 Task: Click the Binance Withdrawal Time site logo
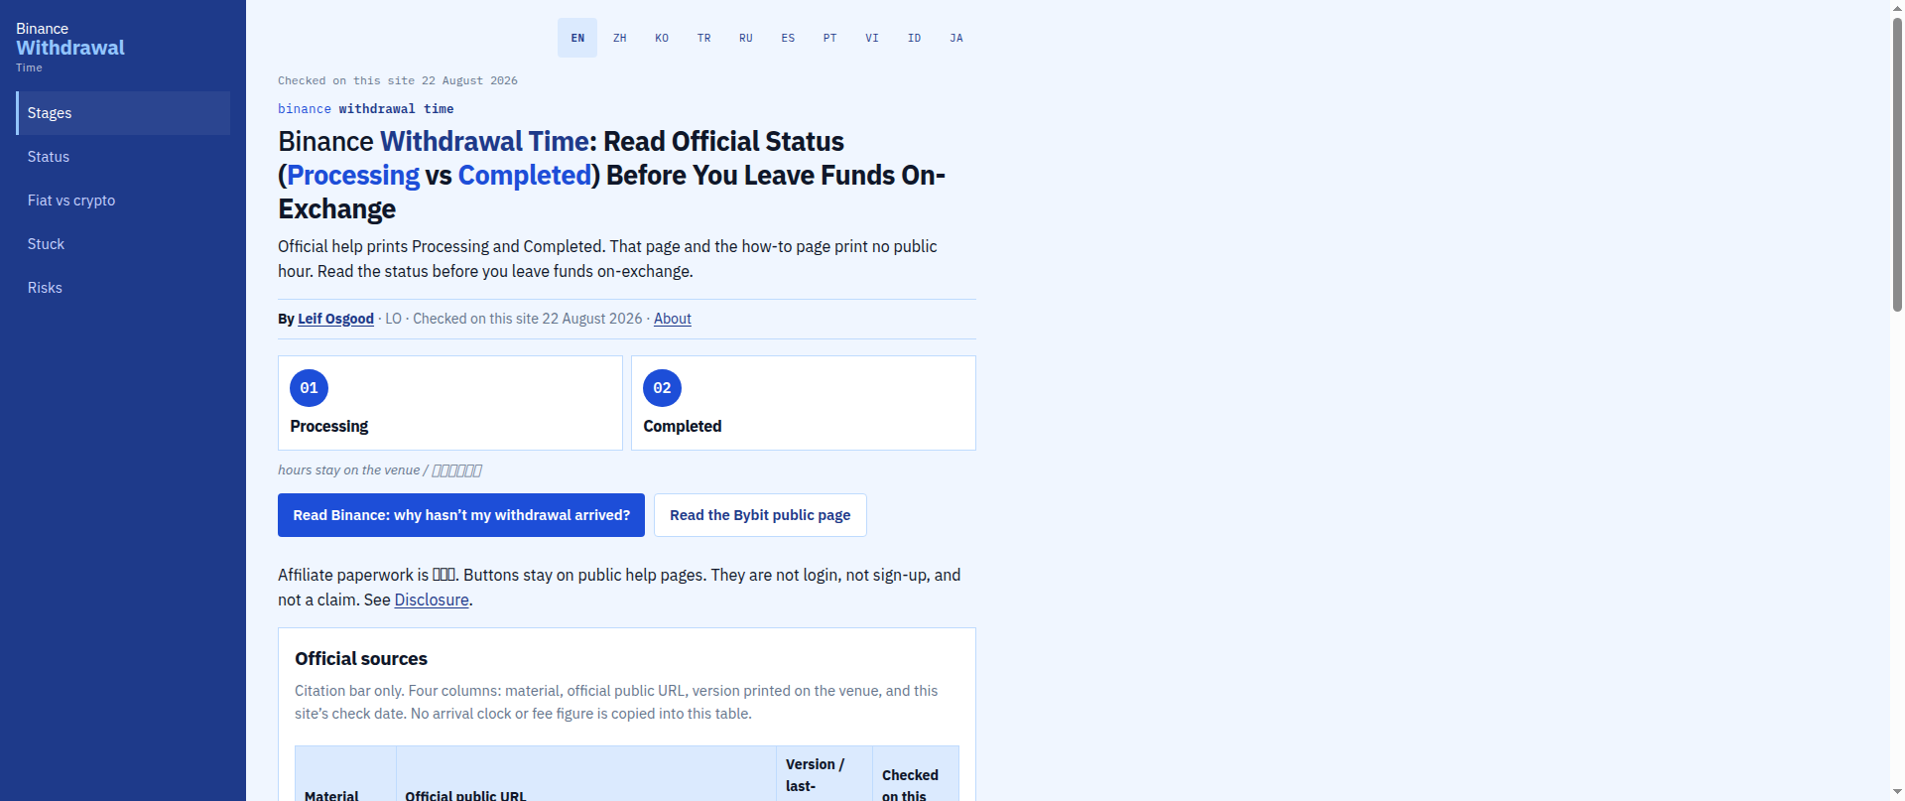(x=70, y=47)
